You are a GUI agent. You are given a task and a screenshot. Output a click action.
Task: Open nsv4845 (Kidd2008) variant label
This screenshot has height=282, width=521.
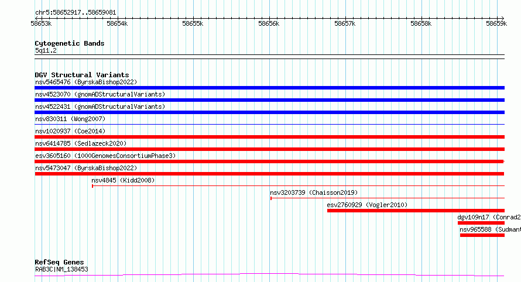pyautogui.click(x=123, y=180)
